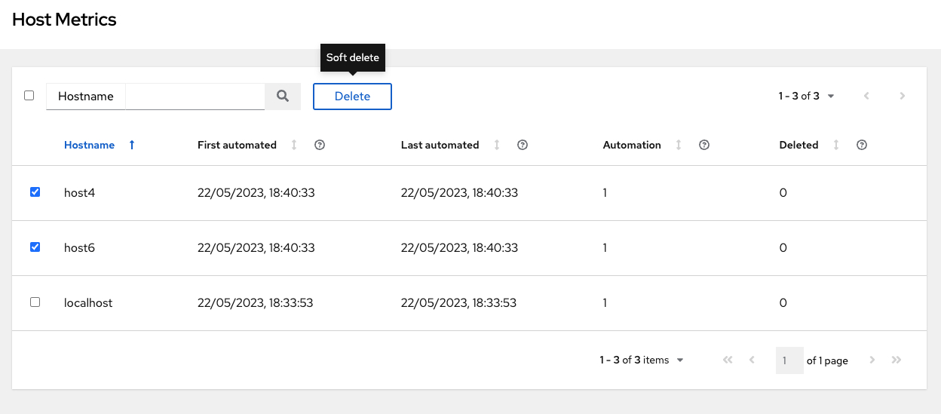
Task: Toggle the select-all rows checkbox
Action: [29, 96]
